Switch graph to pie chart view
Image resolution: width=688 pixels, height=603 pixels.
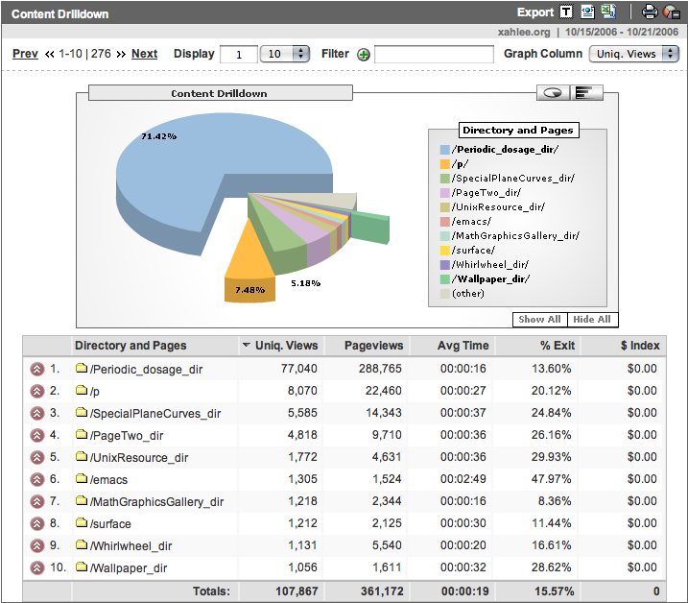click(x=553, y=92)
